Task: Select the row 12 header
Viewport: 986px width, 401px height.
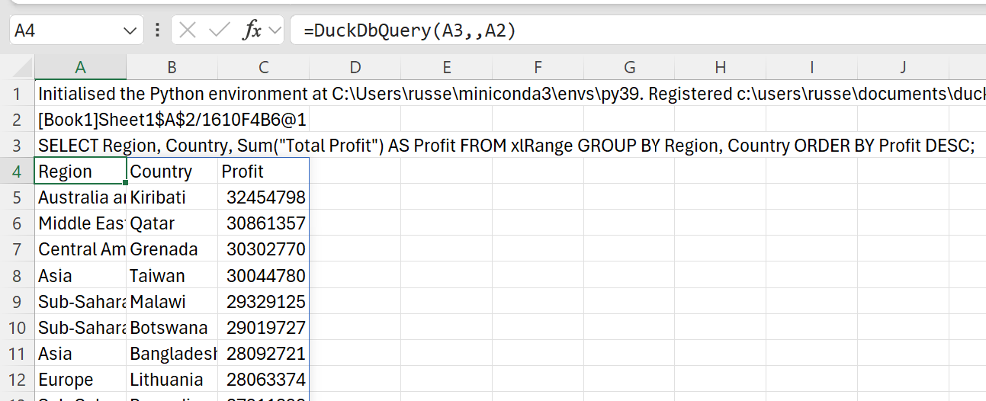Action: coord(17,379)
